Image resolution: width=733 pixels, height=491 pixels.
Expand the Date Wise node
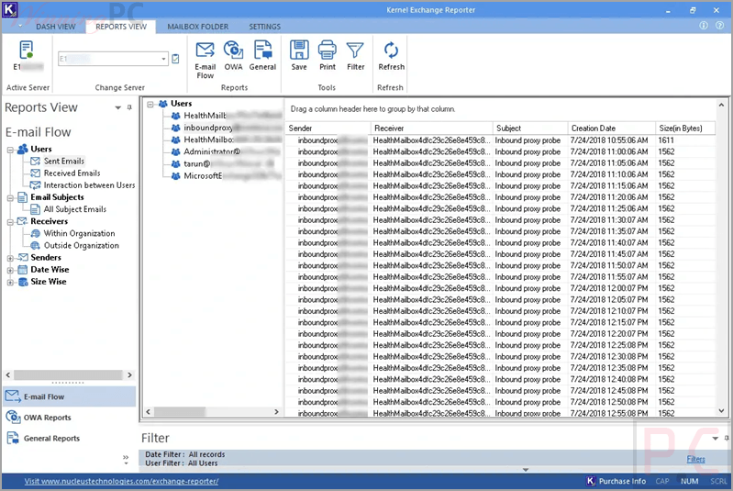10,271
